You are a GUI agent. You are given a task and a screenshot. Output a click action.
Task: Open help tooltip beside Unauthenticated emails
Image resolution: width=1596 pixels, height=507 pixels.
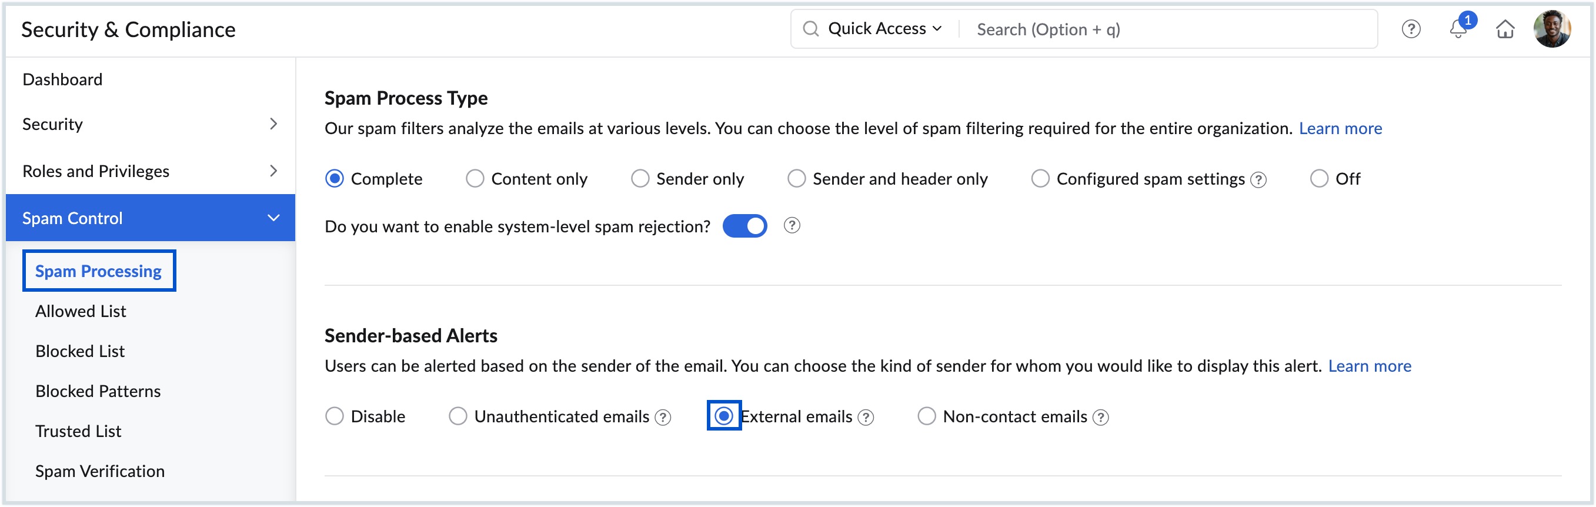[x=662, y=417]
